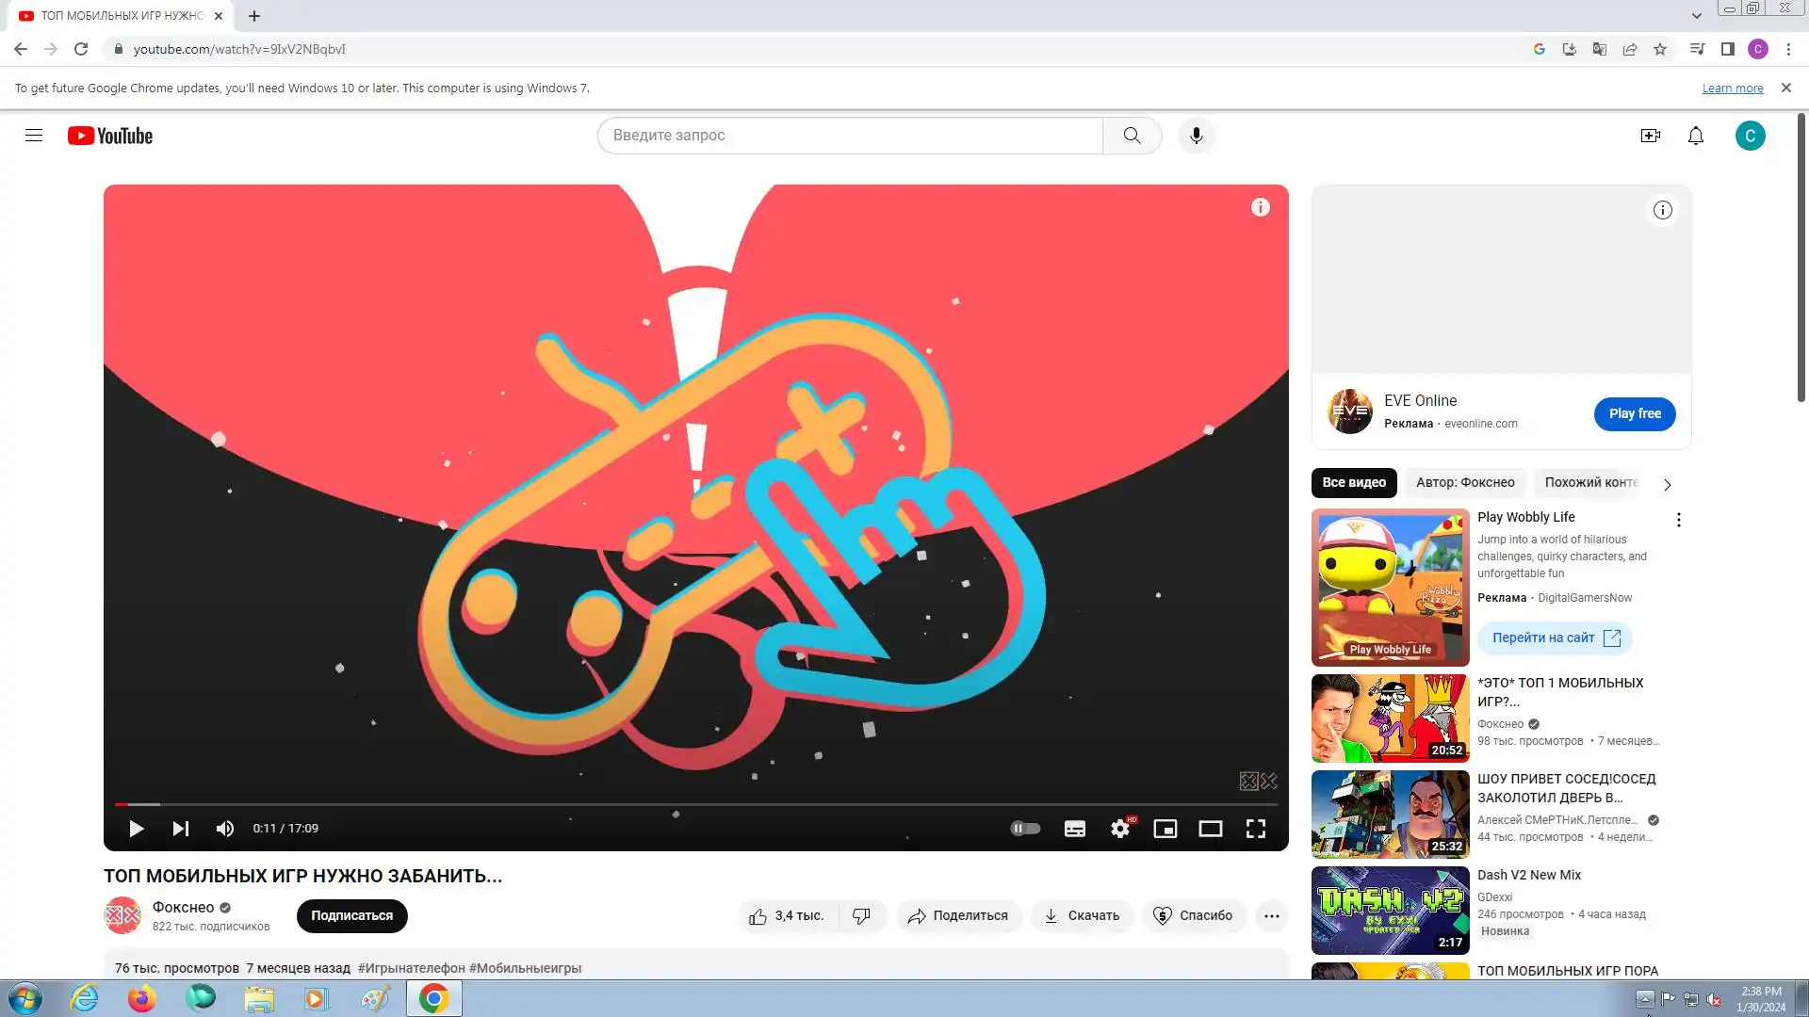Select the 'Автор: Фокснео' chip
This screenshot has width=1809, height=1017.
click(1464, 482)
